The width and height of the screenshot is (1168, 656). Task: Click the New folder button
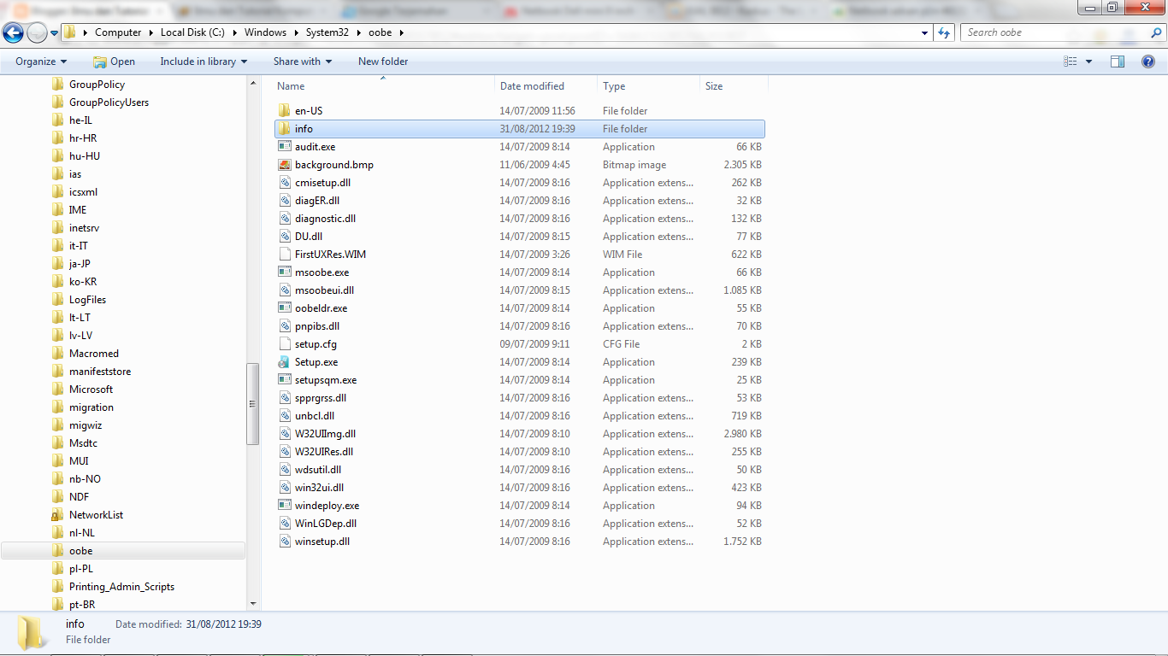[381, 61]
